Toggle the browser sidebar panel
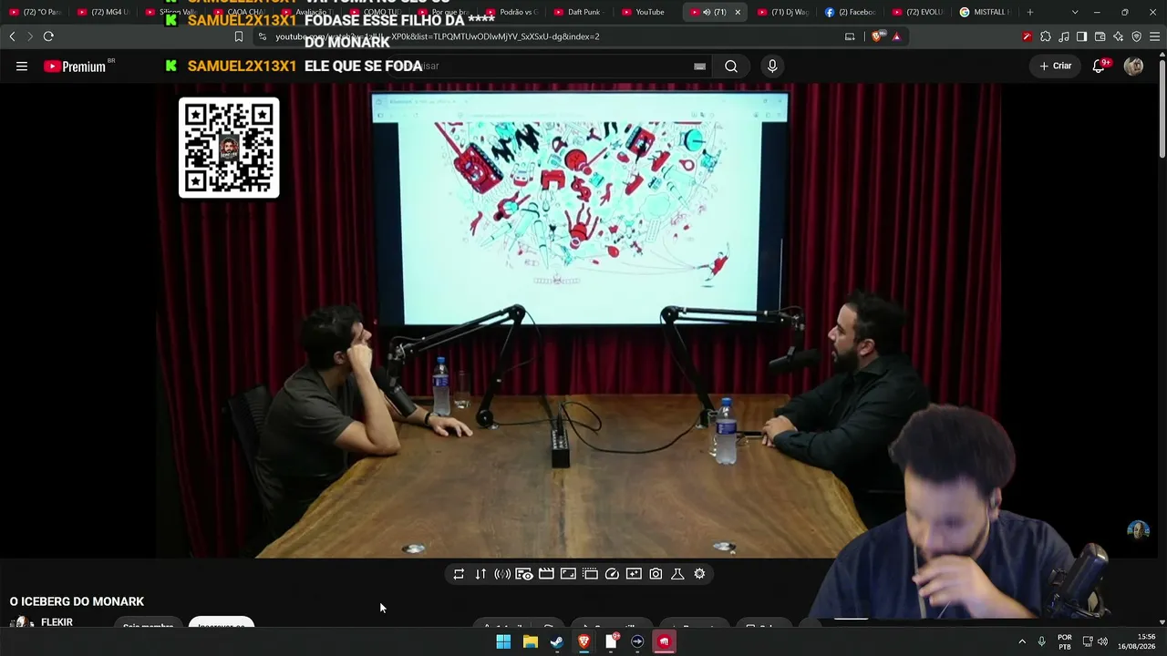Viewport: 1167px width, 656px height. (1081, 36)
